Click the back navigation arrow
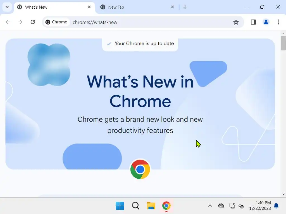Viewport: 286px width, 214px height. [8, 22]
